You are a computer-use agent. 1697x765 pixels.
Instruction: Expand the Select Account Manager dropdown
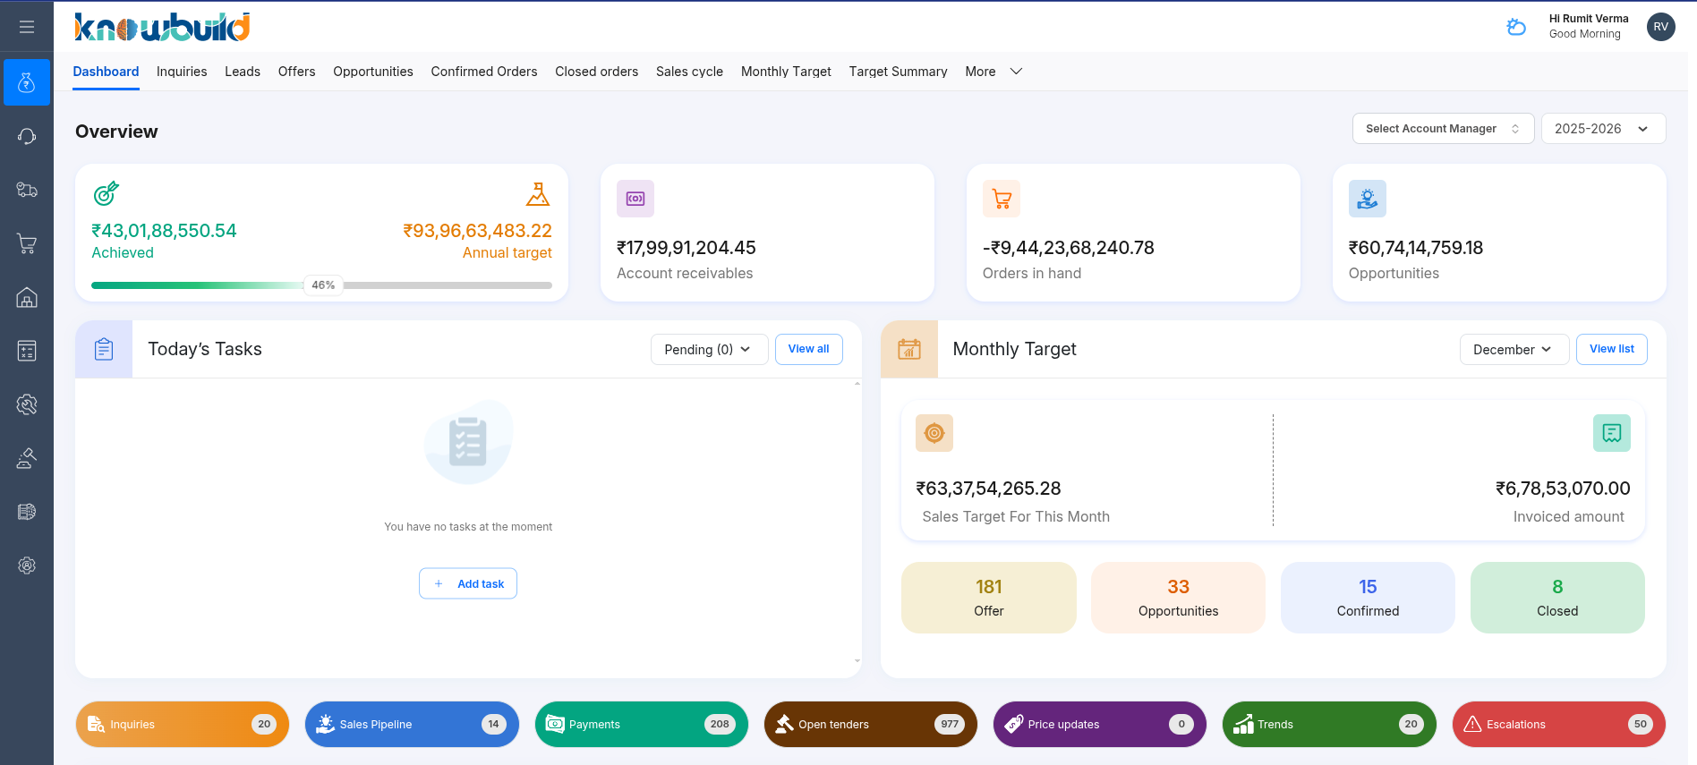click(x=1442, y=129)
